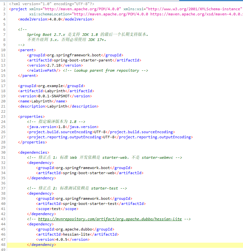Click the opening dependencies tag

pyautogui.click(x=34, y=152)
